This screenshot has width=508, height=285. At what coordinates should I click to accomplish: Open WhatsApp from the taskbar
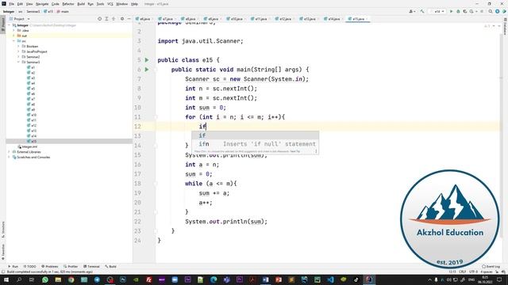pos(45,279)
